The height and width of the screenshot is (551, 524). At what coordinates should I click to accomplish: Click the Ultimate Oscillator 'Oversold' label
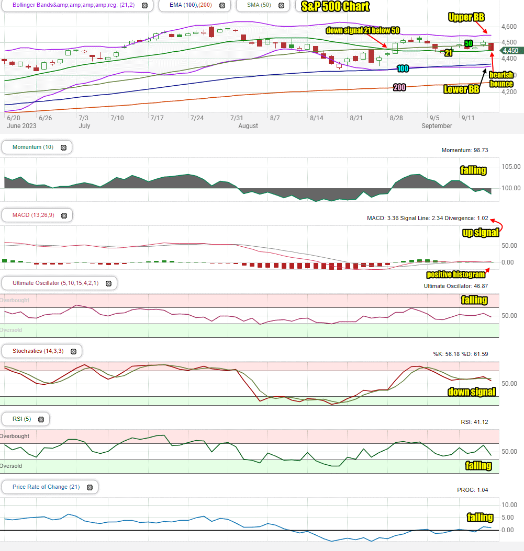(11, 330)
